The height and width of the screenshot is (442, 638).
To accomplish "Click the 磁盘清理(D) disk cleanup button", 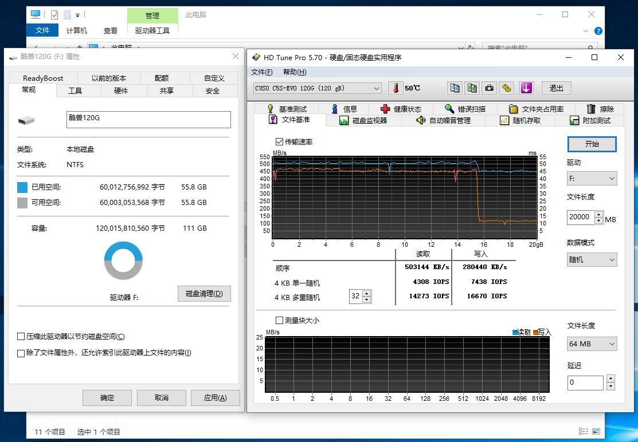I will [x=204, y=293].
